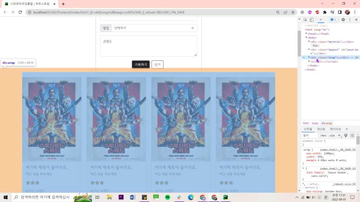The height and width of the screenshot is (202, 360).
Task: Open the red shield extension icon
Action: [x=317, y=12]
